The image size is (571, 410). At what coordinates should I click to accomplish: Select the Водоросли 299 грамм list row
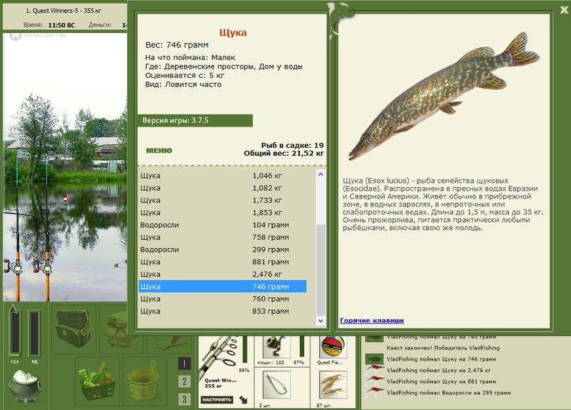point(222,250)
